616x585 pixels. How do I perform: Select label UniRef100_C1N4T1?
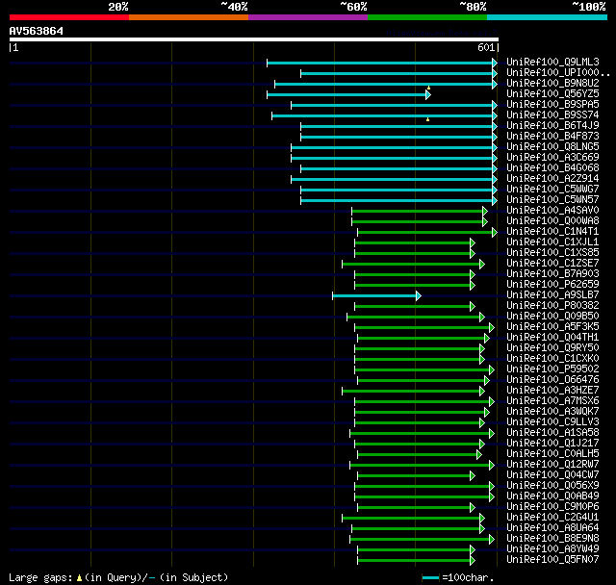point(552,232)
